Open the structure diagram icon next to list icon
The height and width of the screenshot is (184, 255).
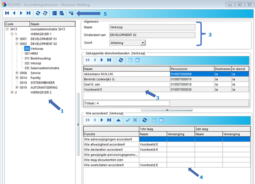tap(61, 13)
